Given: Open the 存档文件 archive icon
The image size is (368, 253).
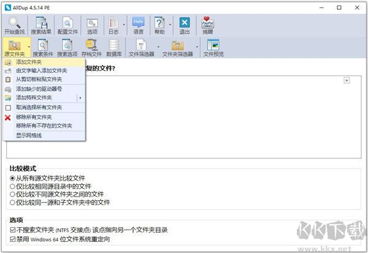Looking at the screenshot, I should tap(91, 45).
